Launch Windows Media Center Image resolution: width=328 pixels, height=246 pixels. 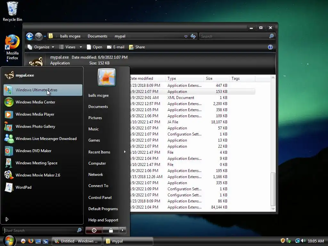pos(43,102)
